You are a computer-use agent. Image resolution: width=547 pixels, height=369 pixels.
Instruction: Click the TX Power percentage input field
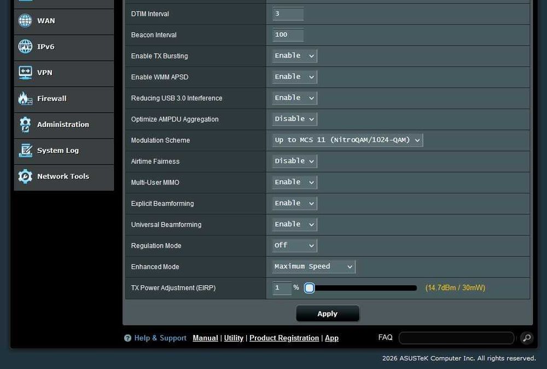(x=282, y=288)
